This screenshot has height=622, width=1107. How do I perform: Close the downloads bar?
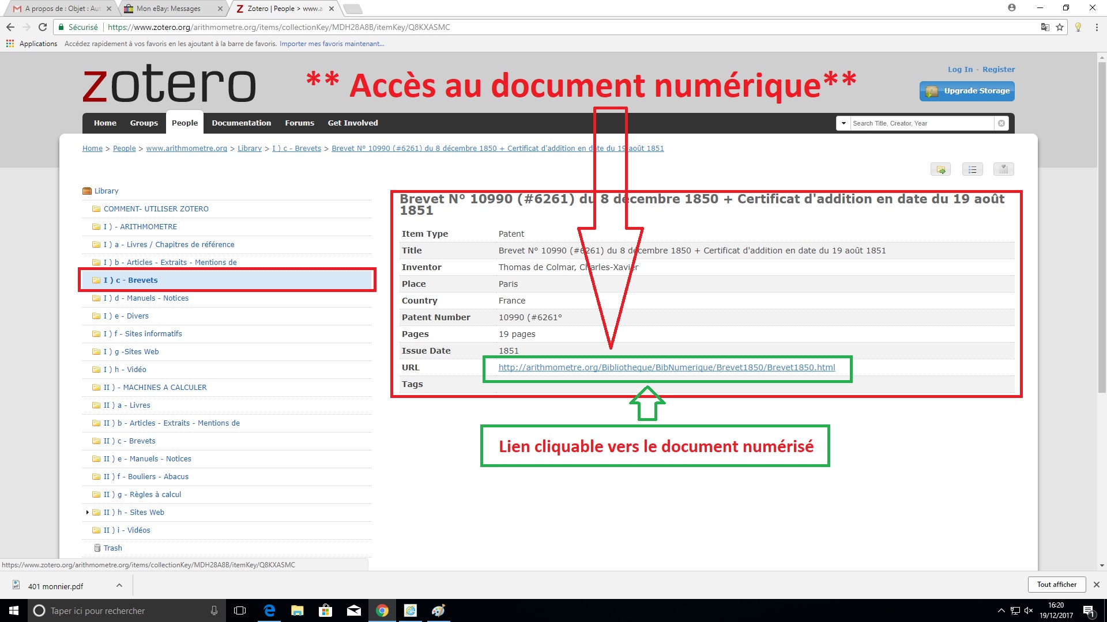(1097, 585)
